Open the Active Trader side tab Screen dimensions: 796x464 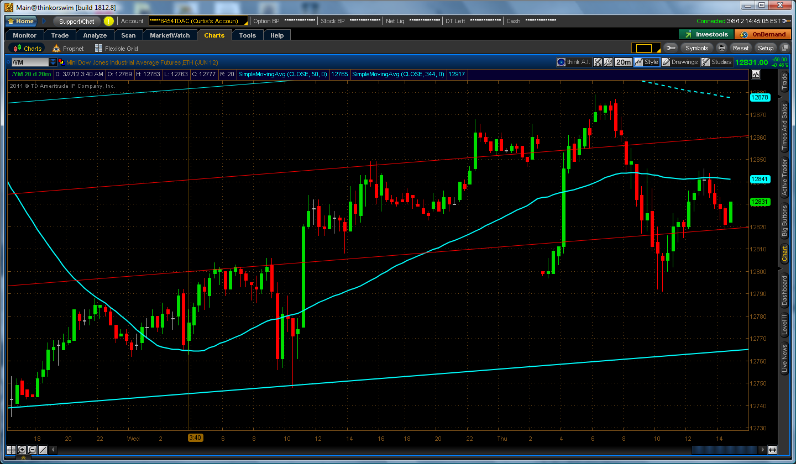click(784, 177)
